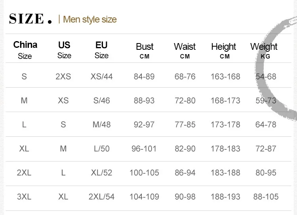This screenshot has width=297, height=215.
Task: Click the Bust CM column header
Action: [145, 51]
